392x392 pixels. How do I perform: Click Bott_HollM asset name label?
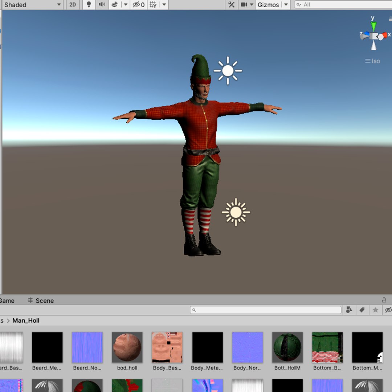click(x=287, y=368)
